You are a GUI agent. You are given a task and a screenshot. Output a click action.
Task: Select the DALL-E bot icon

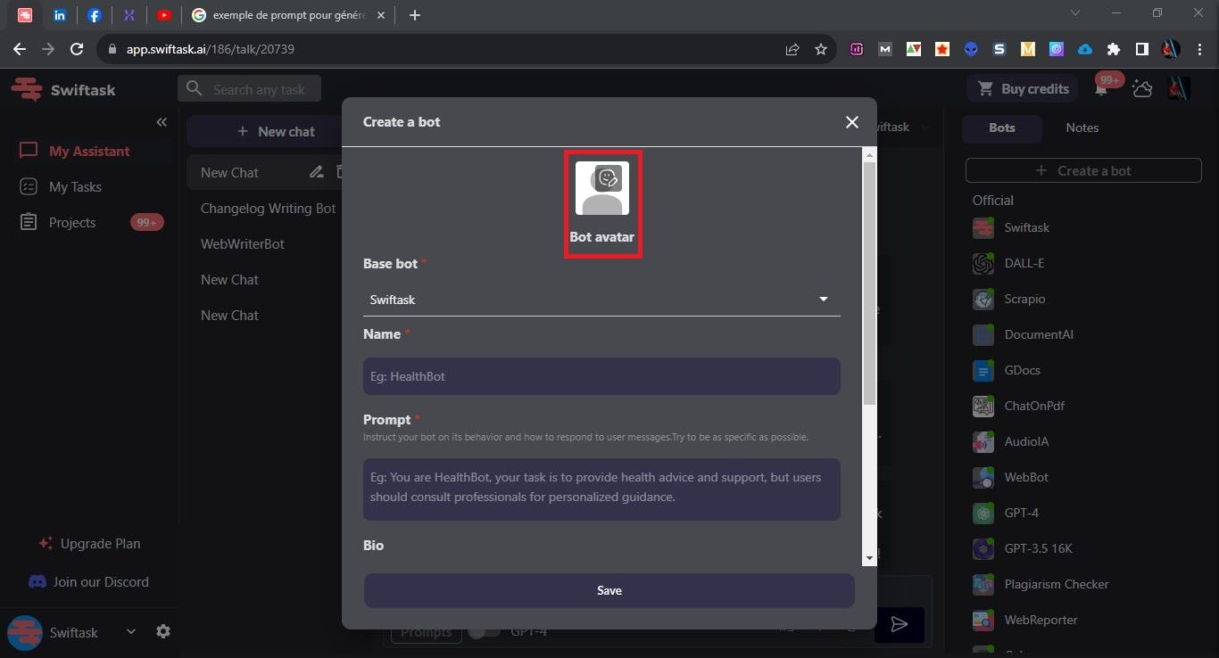(x=983, y=263)
